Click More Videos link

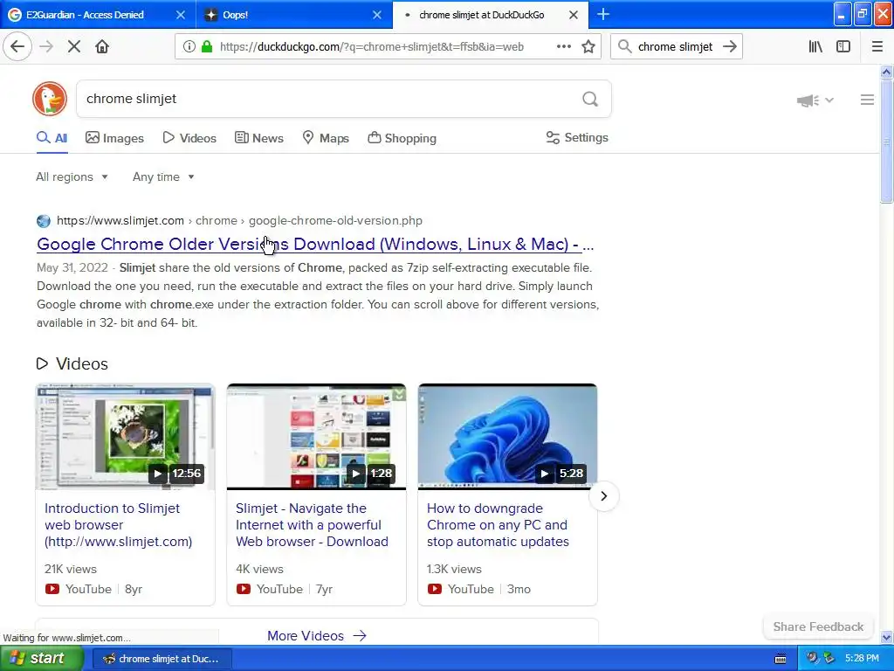coord(316,636)
